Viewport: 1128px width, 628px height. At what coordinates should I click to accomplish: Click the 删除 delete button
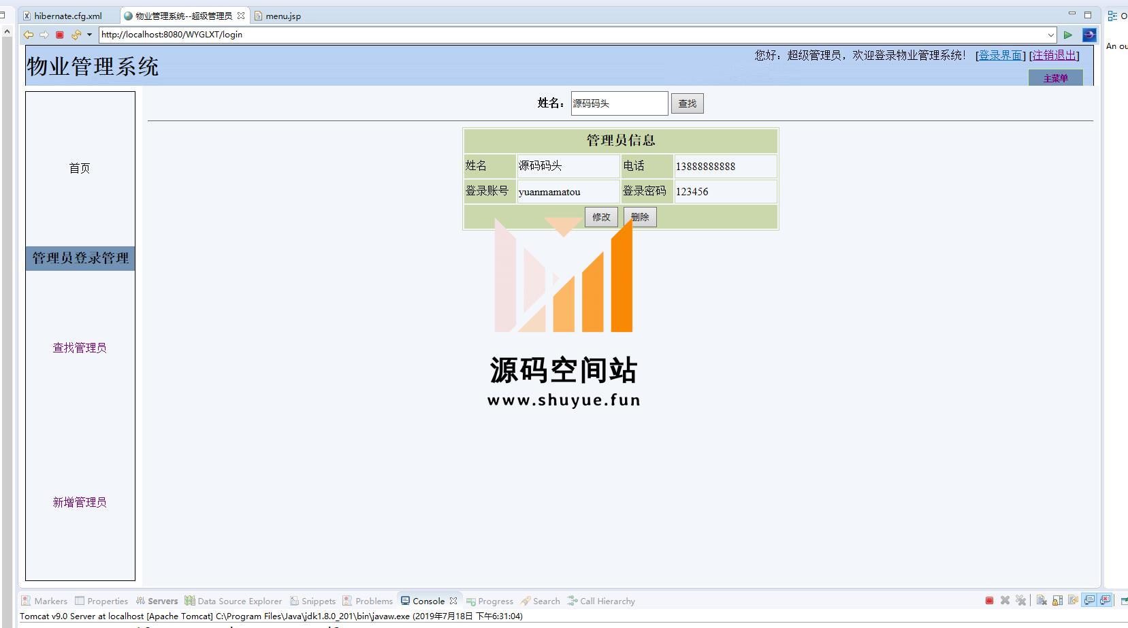coord(640,217)
